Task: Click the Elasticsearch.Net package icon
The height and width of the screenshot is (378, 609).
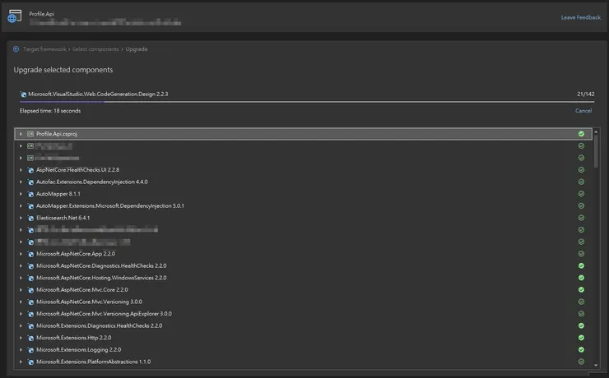Action: pyautogui.click(x=30, y=218)
